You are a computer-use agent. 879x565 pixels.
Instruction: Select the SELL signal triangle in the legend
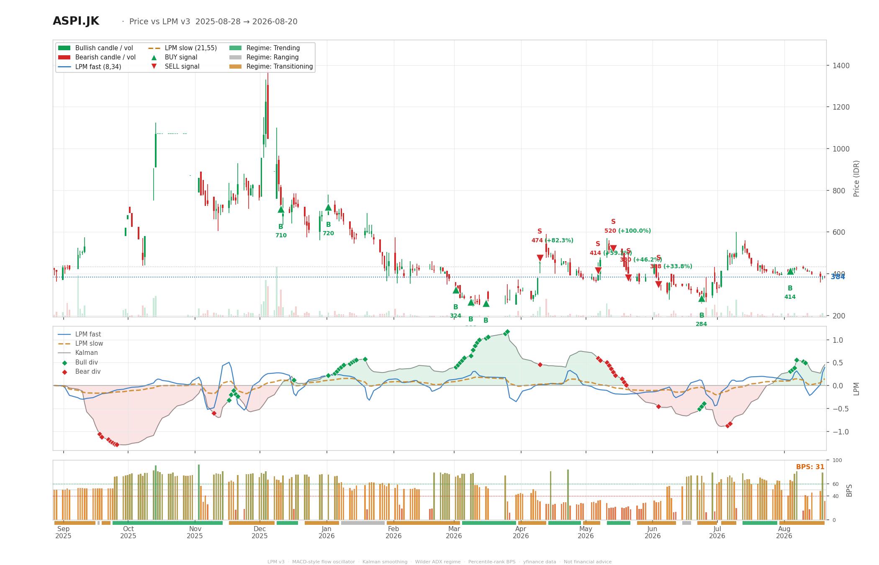tap(154, 66)
